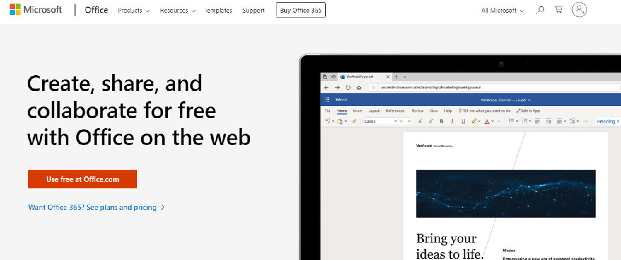The height and width of the screenshot is (260, 621).
Task: Click the more font options ellipsis
Action: [x=498, y=122]
